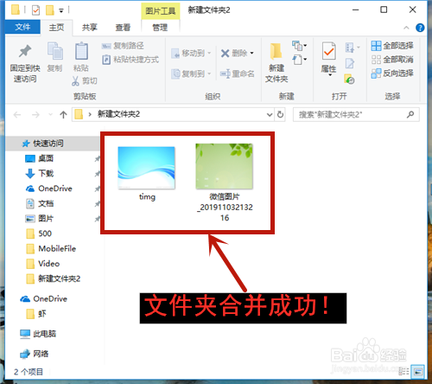Switch to View (查看) tab

point(123,28)
